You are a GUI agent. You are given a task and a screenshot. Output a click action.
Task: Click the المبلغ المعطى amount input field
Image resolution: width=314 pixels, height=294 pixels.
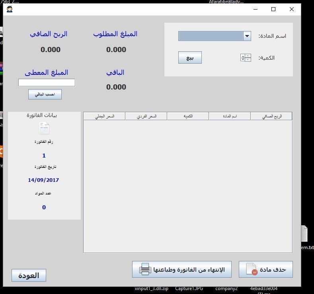pyautogui.click(x=47, y=83)
